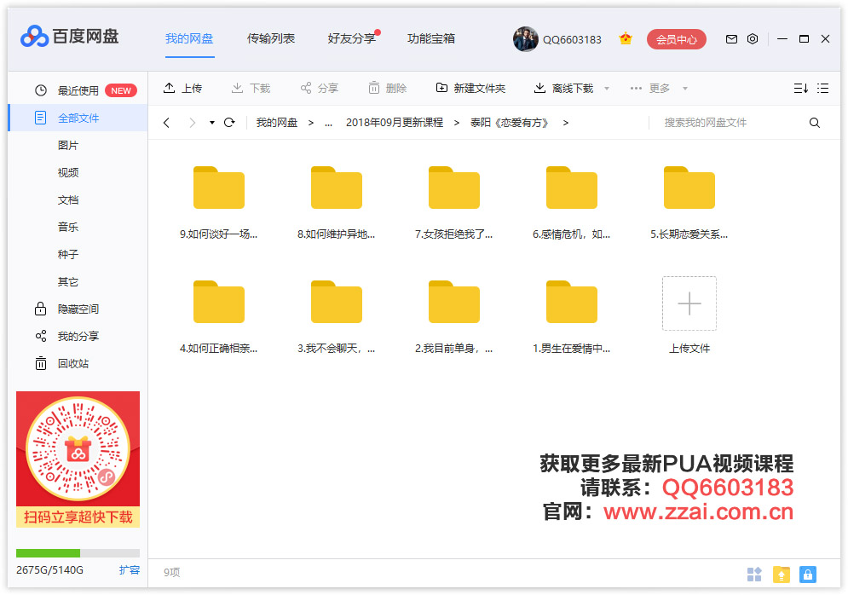Click the blue lock icon at bottom
Image resolution: width=848 pixels, height=595 pixels.
pyautogui.click(x=807, y=575)
